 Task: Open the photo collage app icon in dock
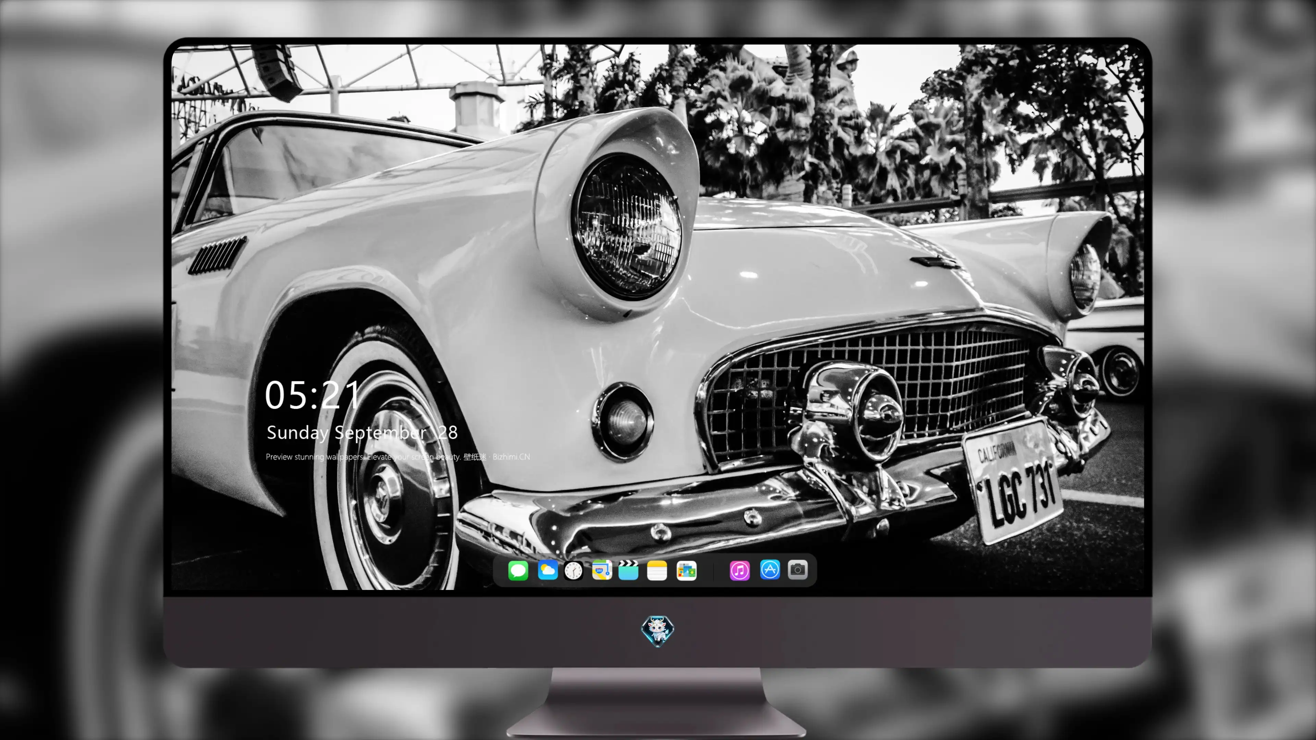point(686,570)
